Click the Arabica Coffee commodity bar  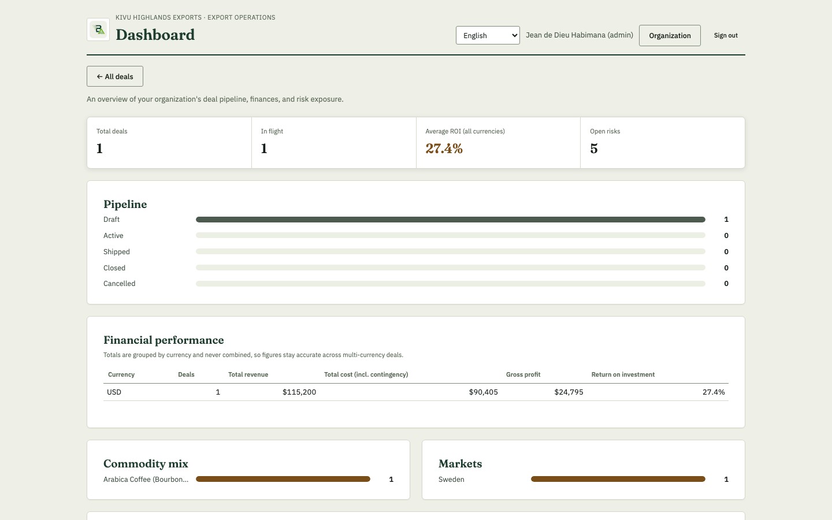tap(283, 479)
